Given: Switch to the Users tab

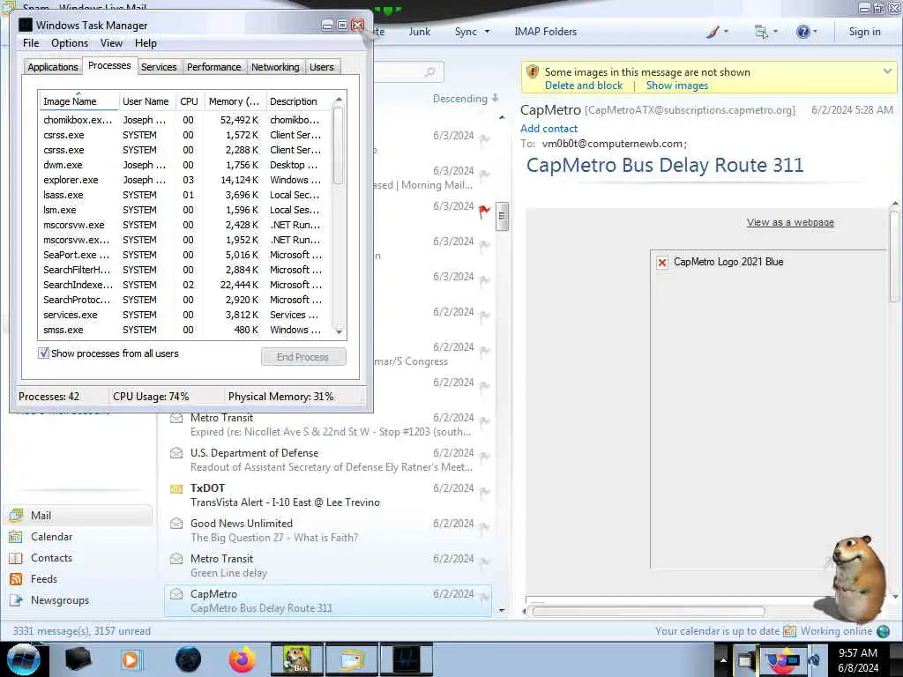Looking at the screenshot, I should (x=321, y=67).
